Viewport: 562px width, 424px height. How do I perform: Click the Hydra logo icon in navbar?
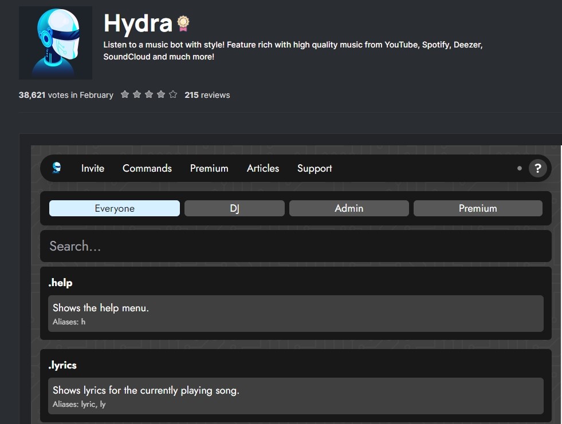click(57, 168)
